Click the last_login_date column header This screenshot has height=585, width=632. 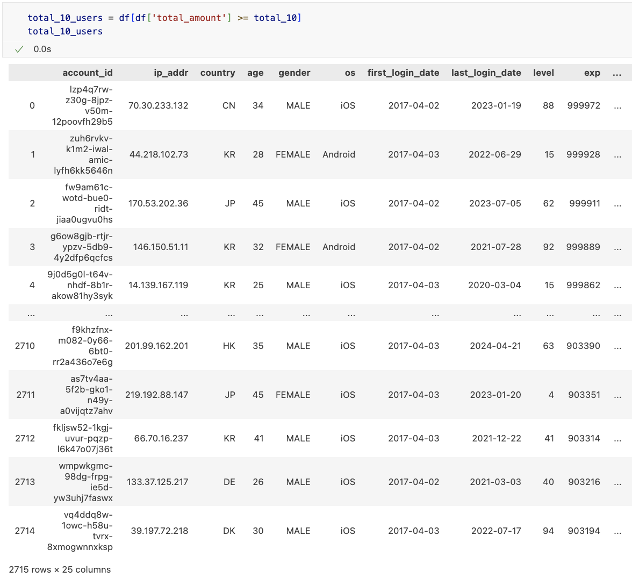pos(486,73)
